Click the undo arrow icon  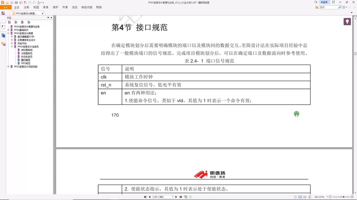point(30,2)
